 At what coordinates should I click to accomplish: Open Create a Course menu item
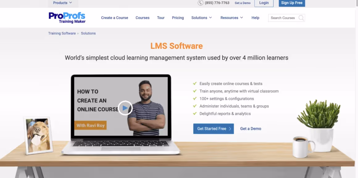click(x=114, y=18)
